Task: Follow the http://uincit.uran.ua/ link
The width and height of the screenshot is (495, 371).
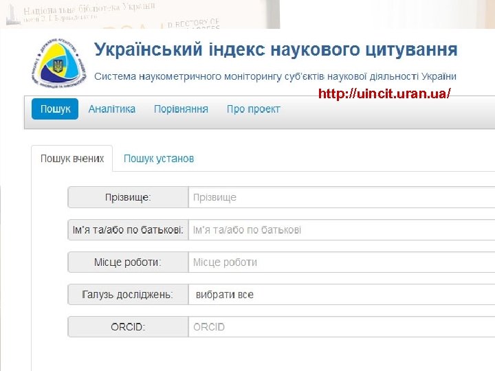Action: pos(384,93)
